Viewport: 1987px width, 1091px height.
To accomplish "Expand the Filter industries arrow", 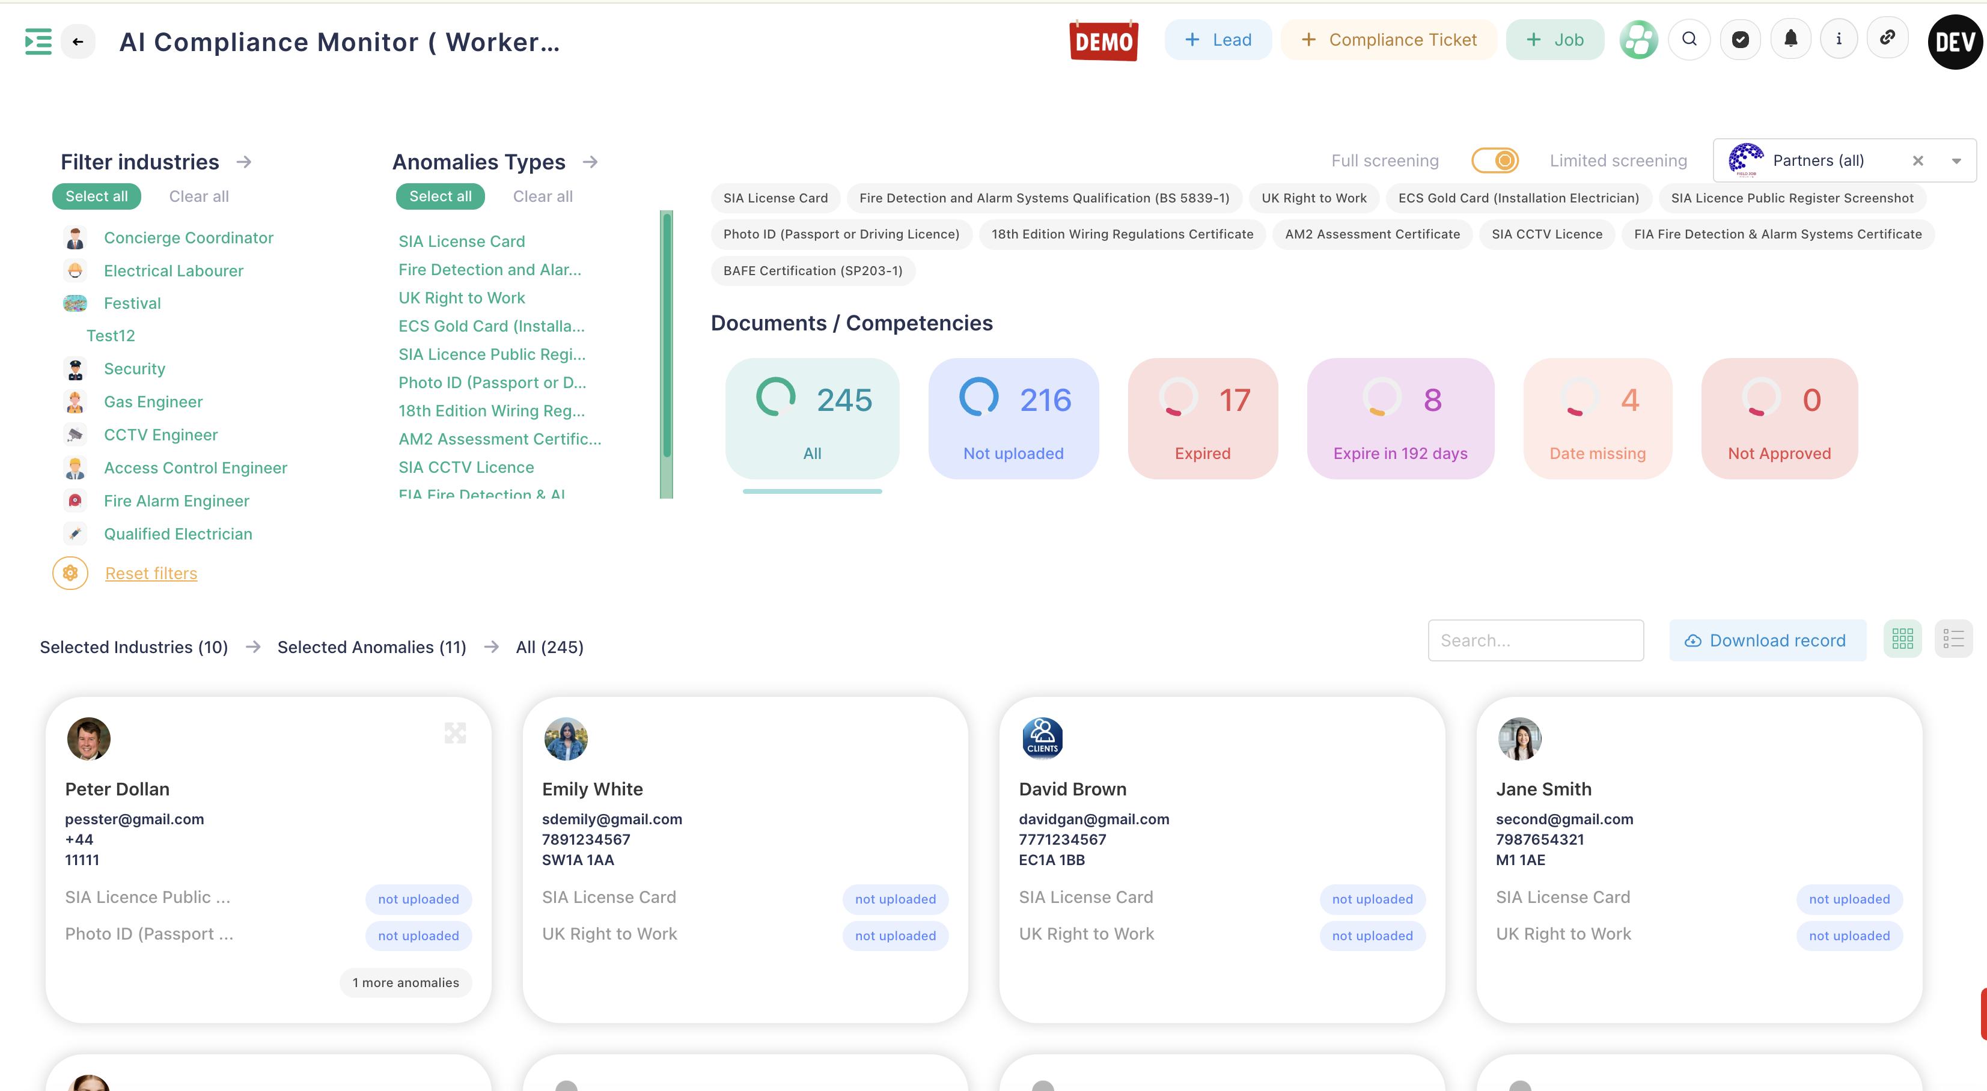I will tap(245, 162).
